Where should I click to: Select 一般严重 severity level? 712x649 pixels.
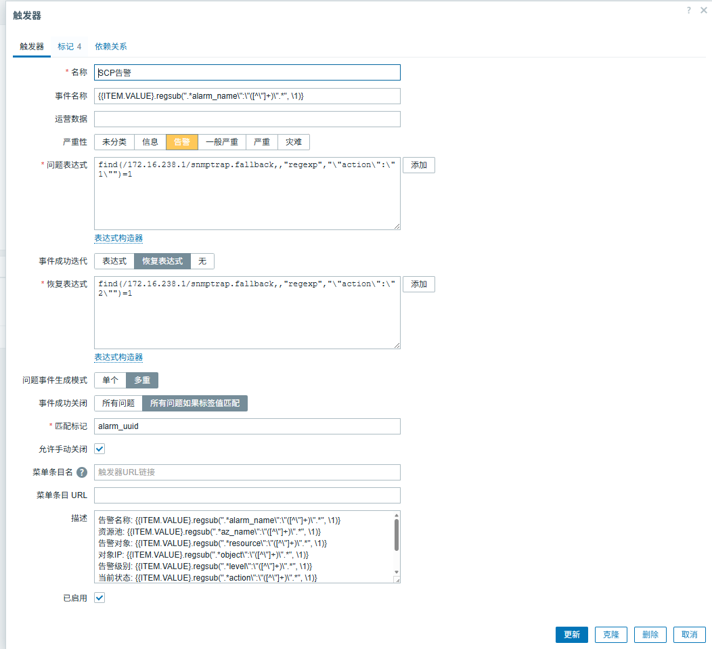pos(222,142)
